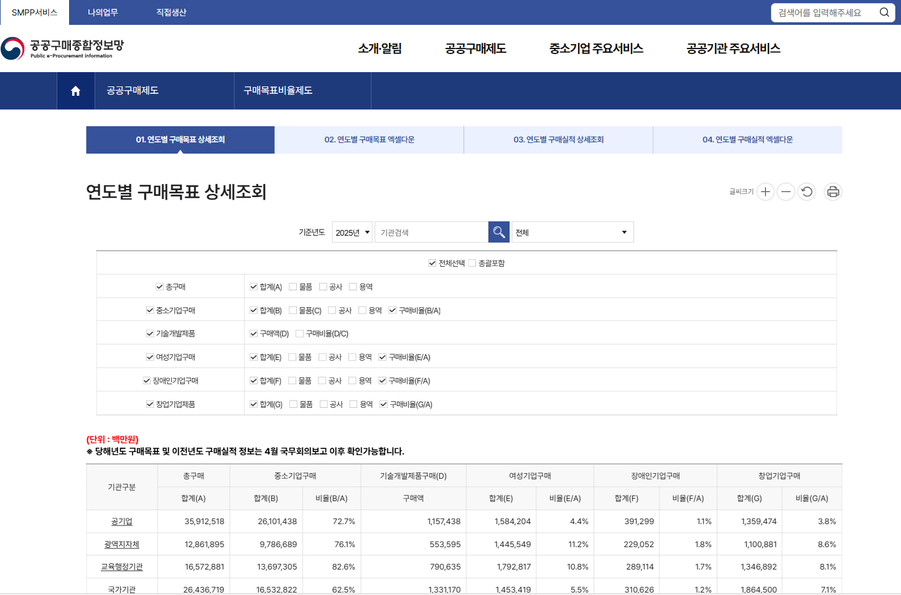
Task: Open the 공기업 link in table
Action: [x=122, y=522]
